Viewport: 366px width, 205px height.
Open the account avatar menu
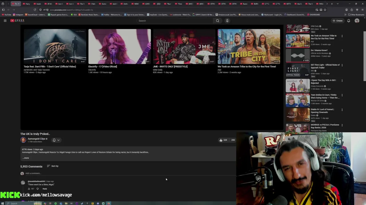(357, 20)
